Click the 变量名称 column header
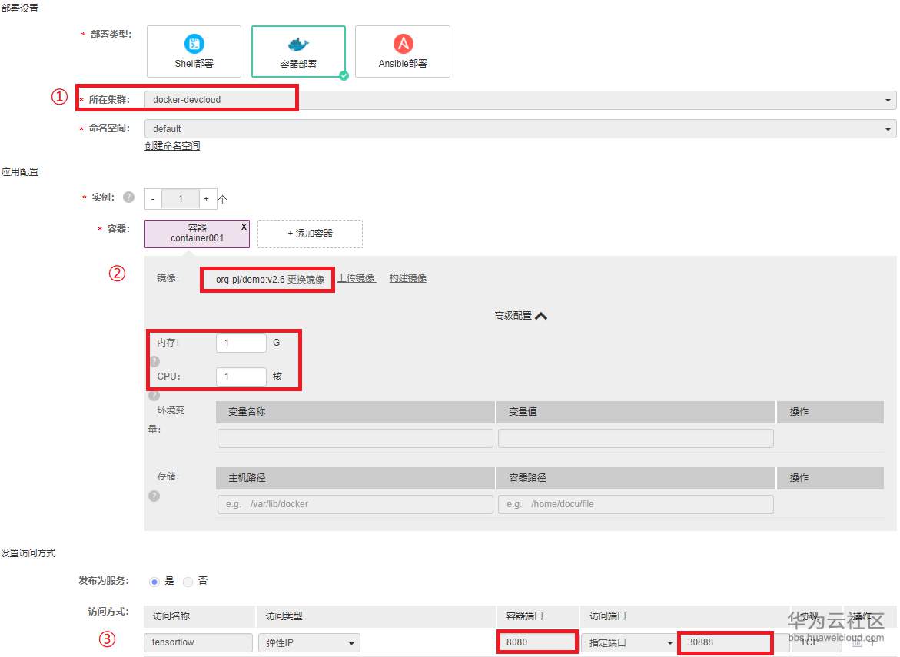Viewport: 900px width, 657px height. (x=355, y=411)
